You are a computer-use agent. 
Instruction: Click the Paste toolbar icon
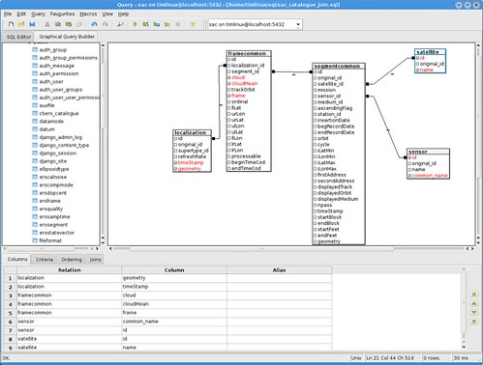[69, 24]
